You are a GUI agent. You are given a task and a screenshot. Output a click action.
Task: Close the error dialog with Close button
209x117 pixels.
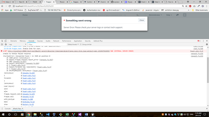point(141,20)
